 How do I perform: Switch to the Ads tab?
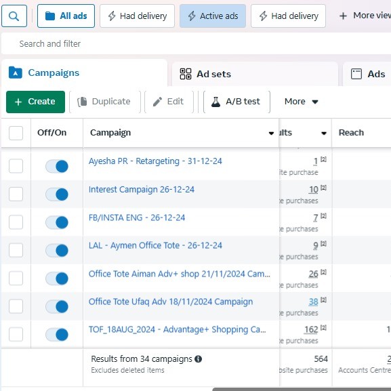368,74
